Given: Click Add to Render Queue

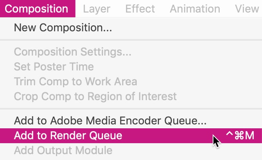Looking at the screenshot, I should 131,136.
